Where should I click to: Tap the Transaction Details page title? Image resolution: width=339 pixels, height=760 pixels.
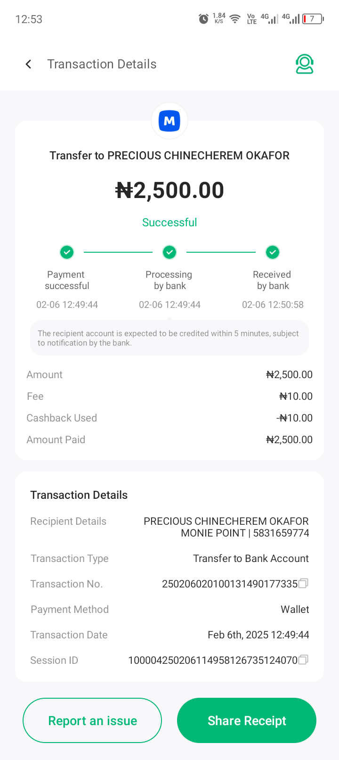[x=102, y=64]
